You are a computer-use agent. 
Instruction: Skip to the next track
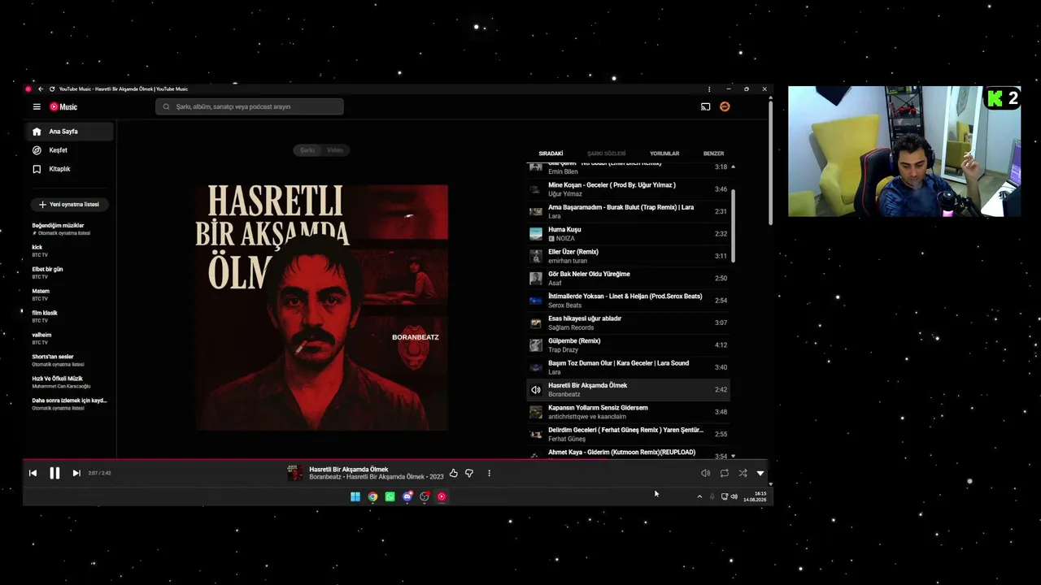pos(76,473)
